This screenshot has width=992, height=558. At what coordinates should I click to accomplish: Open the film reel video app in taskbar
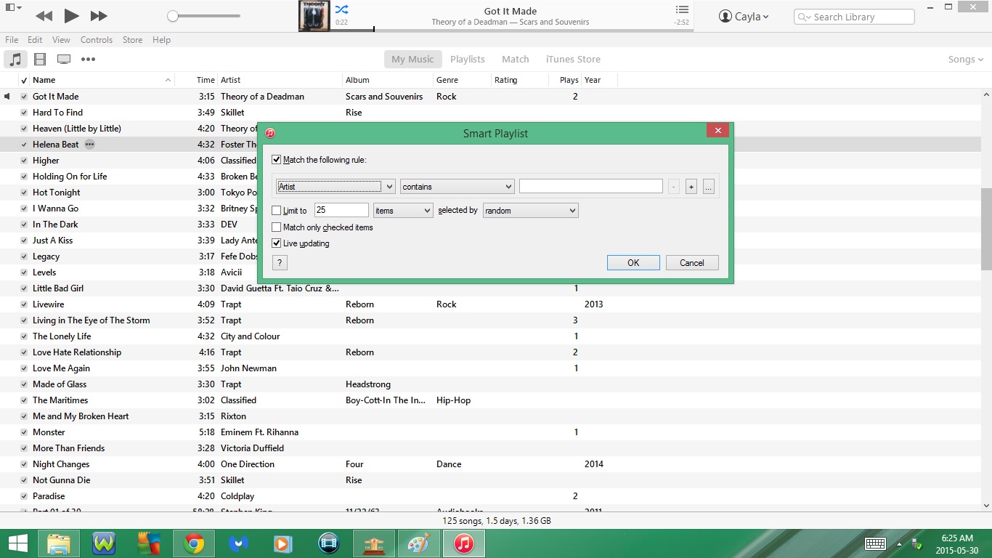tap(329, 543)
